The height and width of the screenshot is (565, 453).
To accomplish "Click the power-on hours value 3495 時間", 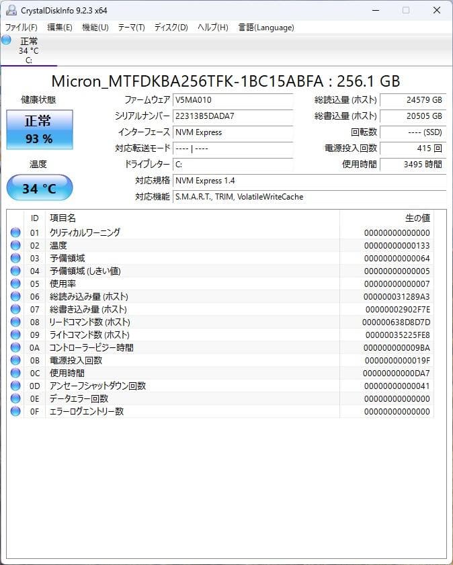I will 413,165.
